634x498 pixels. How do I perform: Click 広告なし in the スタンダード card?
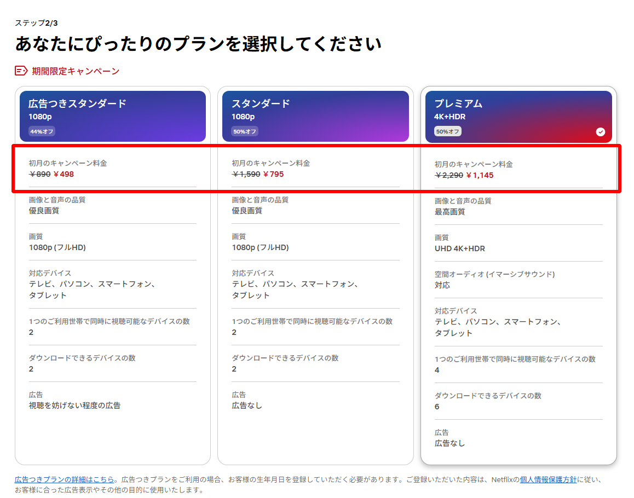247,406
